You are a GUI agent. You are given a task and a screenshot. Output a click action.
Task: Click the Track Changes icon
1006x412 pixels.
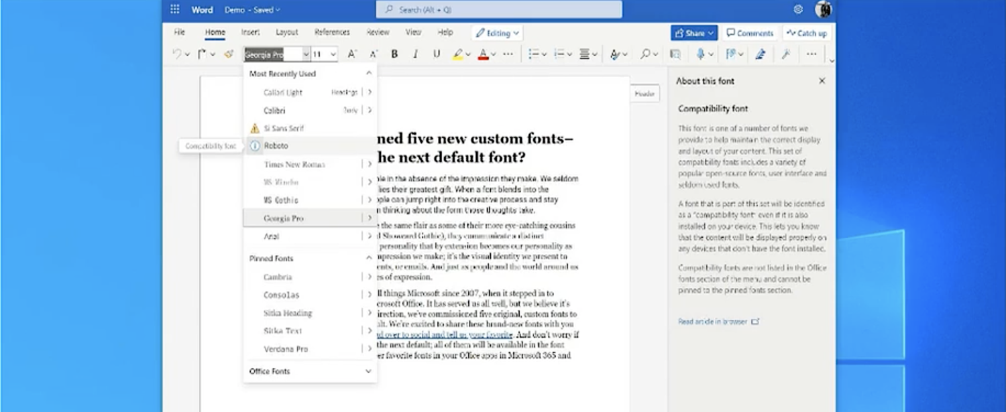click(730, 54)
